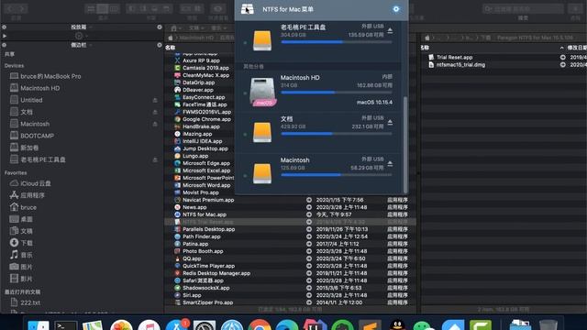The image size is (587, 330).
Task: Open the 音乐 dropdown in left pane
Action: 218,28
